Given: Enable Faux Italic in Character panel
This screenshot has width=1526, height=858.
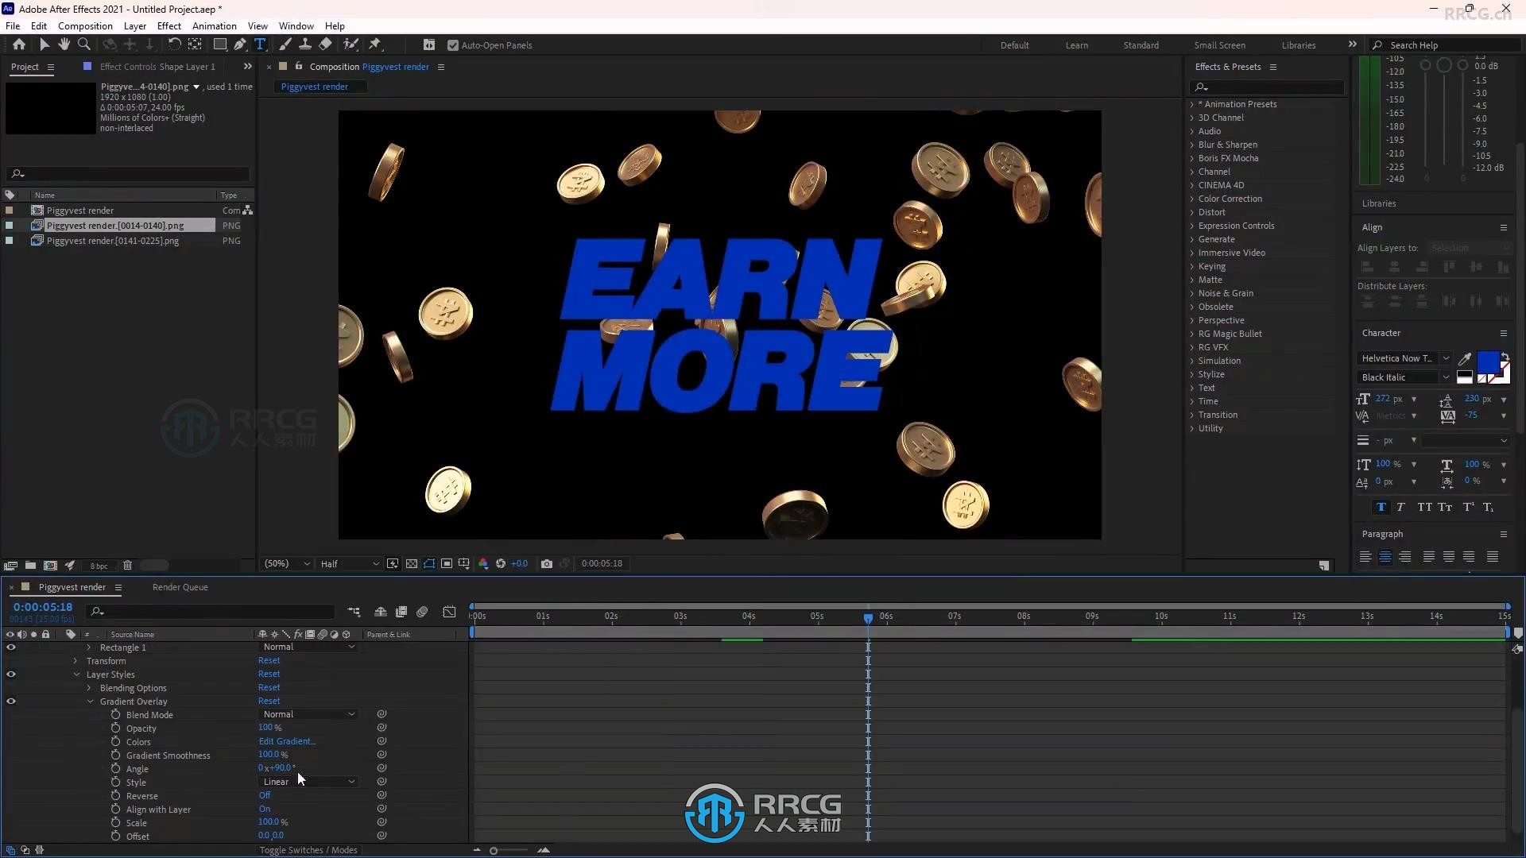Looking at the screenshot, I should click(1400, 507).
